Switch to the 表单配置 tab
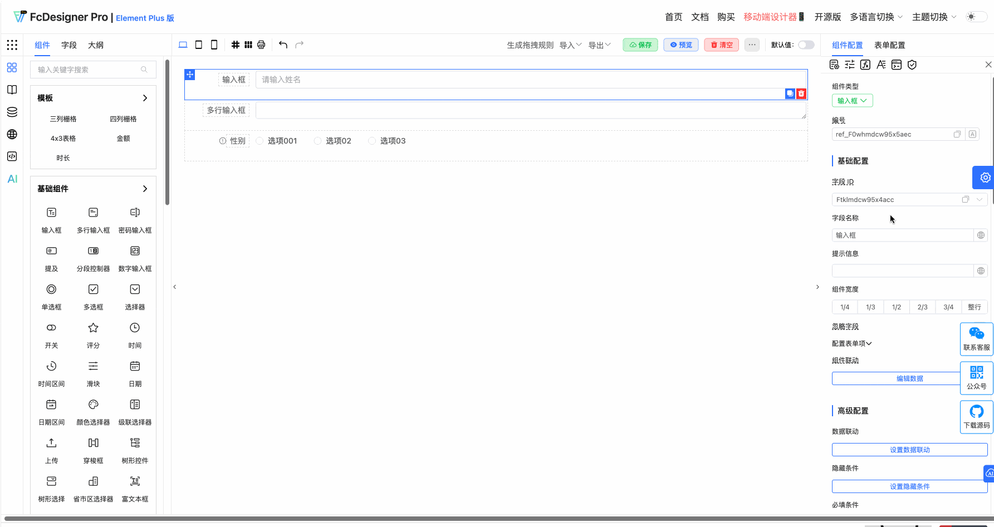994x527 pixels. click(x=889, y=45)
